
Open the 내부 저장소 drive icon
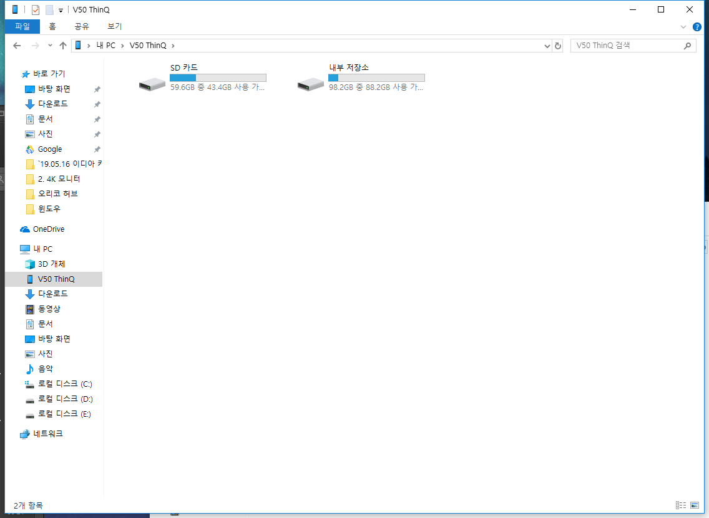point(311,84)
